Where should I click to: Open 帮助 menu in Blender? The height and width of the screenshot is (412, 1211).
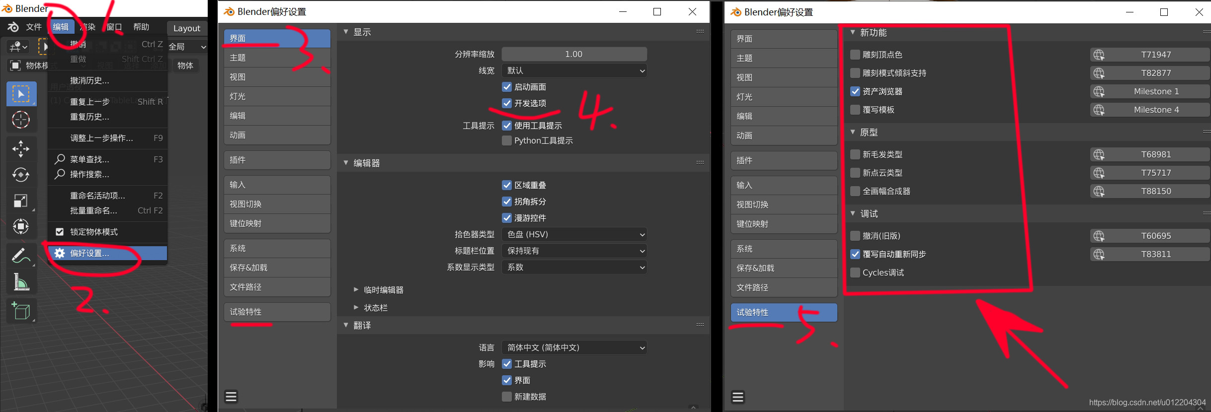point(141,27)
